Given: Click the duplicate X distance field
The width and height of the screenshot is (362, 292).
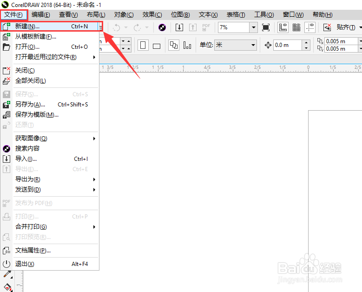Looking at the screenshot, I should tap(341, 41).
